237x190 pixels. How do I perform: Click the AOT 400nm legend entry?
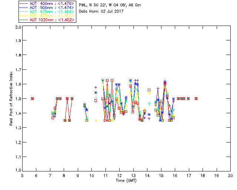47,3
